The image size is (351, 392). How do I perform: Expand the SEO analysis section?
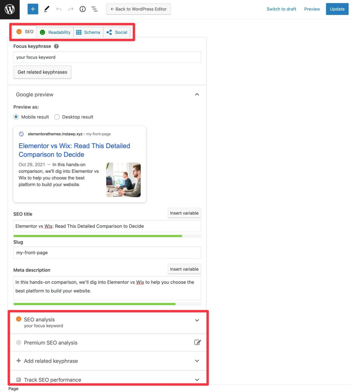pos(197,320)
